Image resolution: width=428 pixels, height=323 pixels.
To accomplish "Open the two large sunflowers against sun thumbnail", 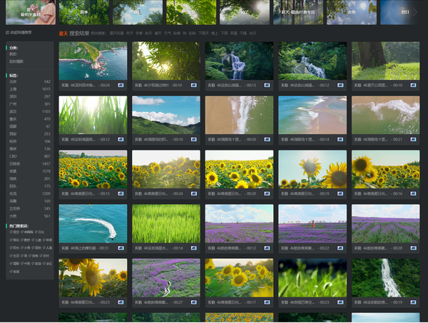I will coord(312,169).
